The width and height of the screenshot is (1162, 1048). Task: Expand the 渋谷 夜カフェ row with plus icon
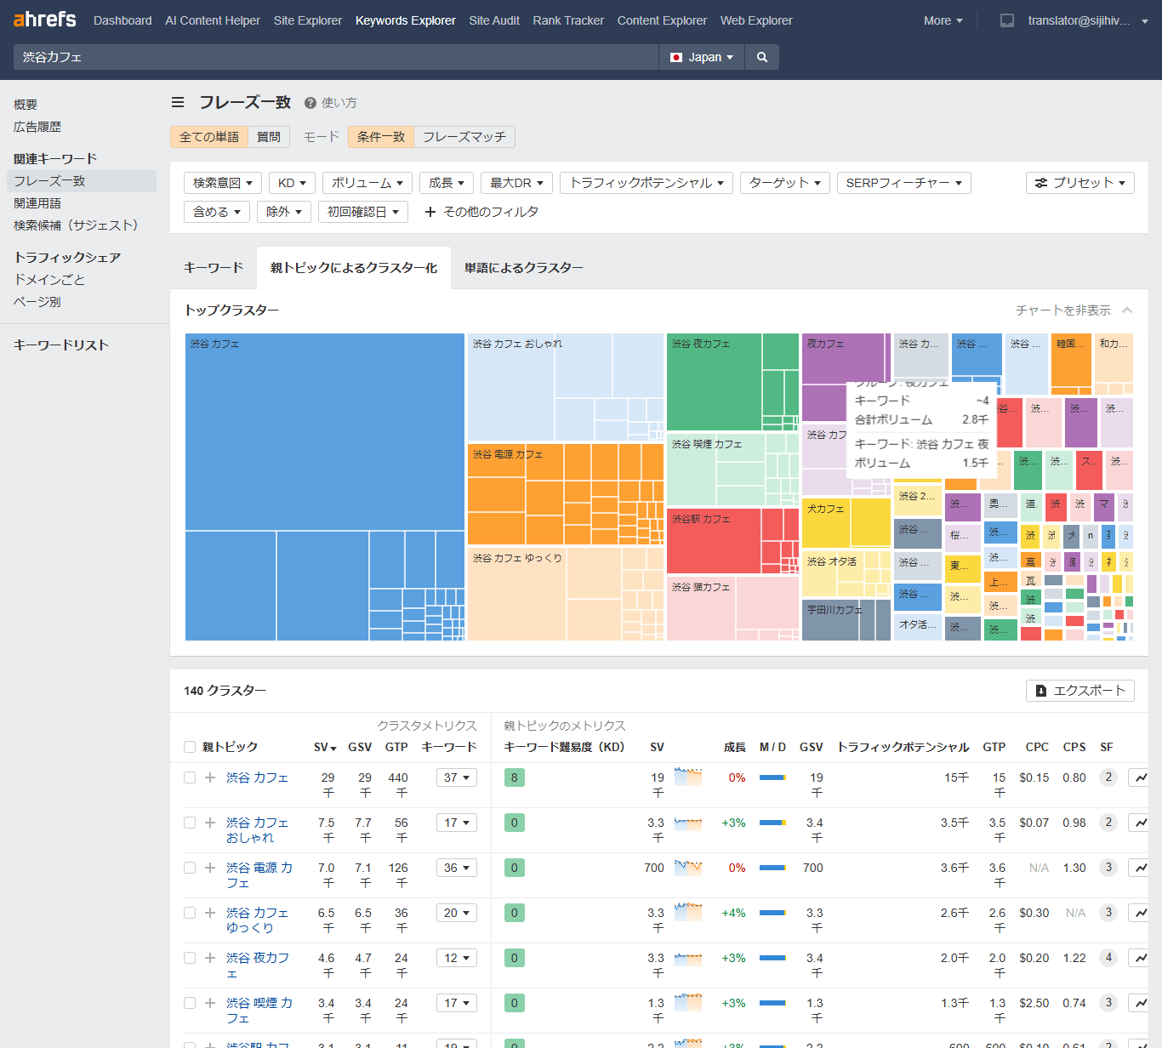coord(210,958)
